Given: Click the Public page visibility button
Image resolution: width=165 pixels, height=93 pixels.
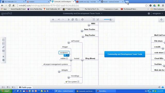Looking at the screenshot, I should [25, 87].
